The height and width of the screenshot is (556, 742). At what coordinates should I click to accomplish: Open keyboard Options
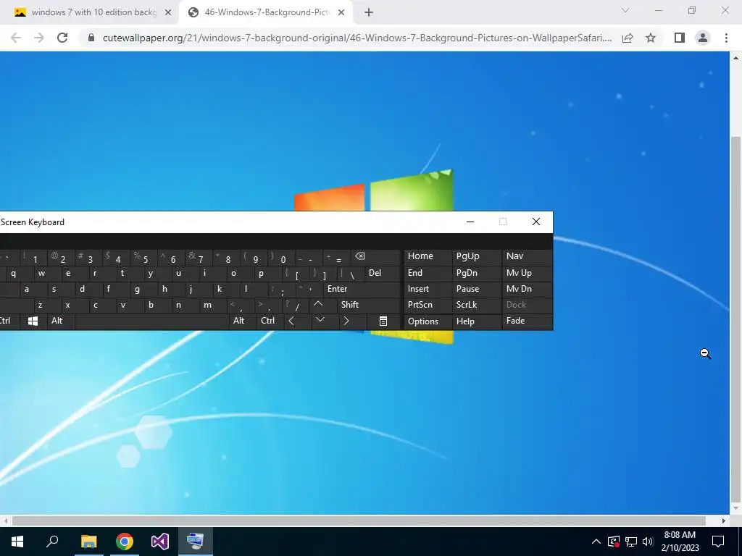428,321
